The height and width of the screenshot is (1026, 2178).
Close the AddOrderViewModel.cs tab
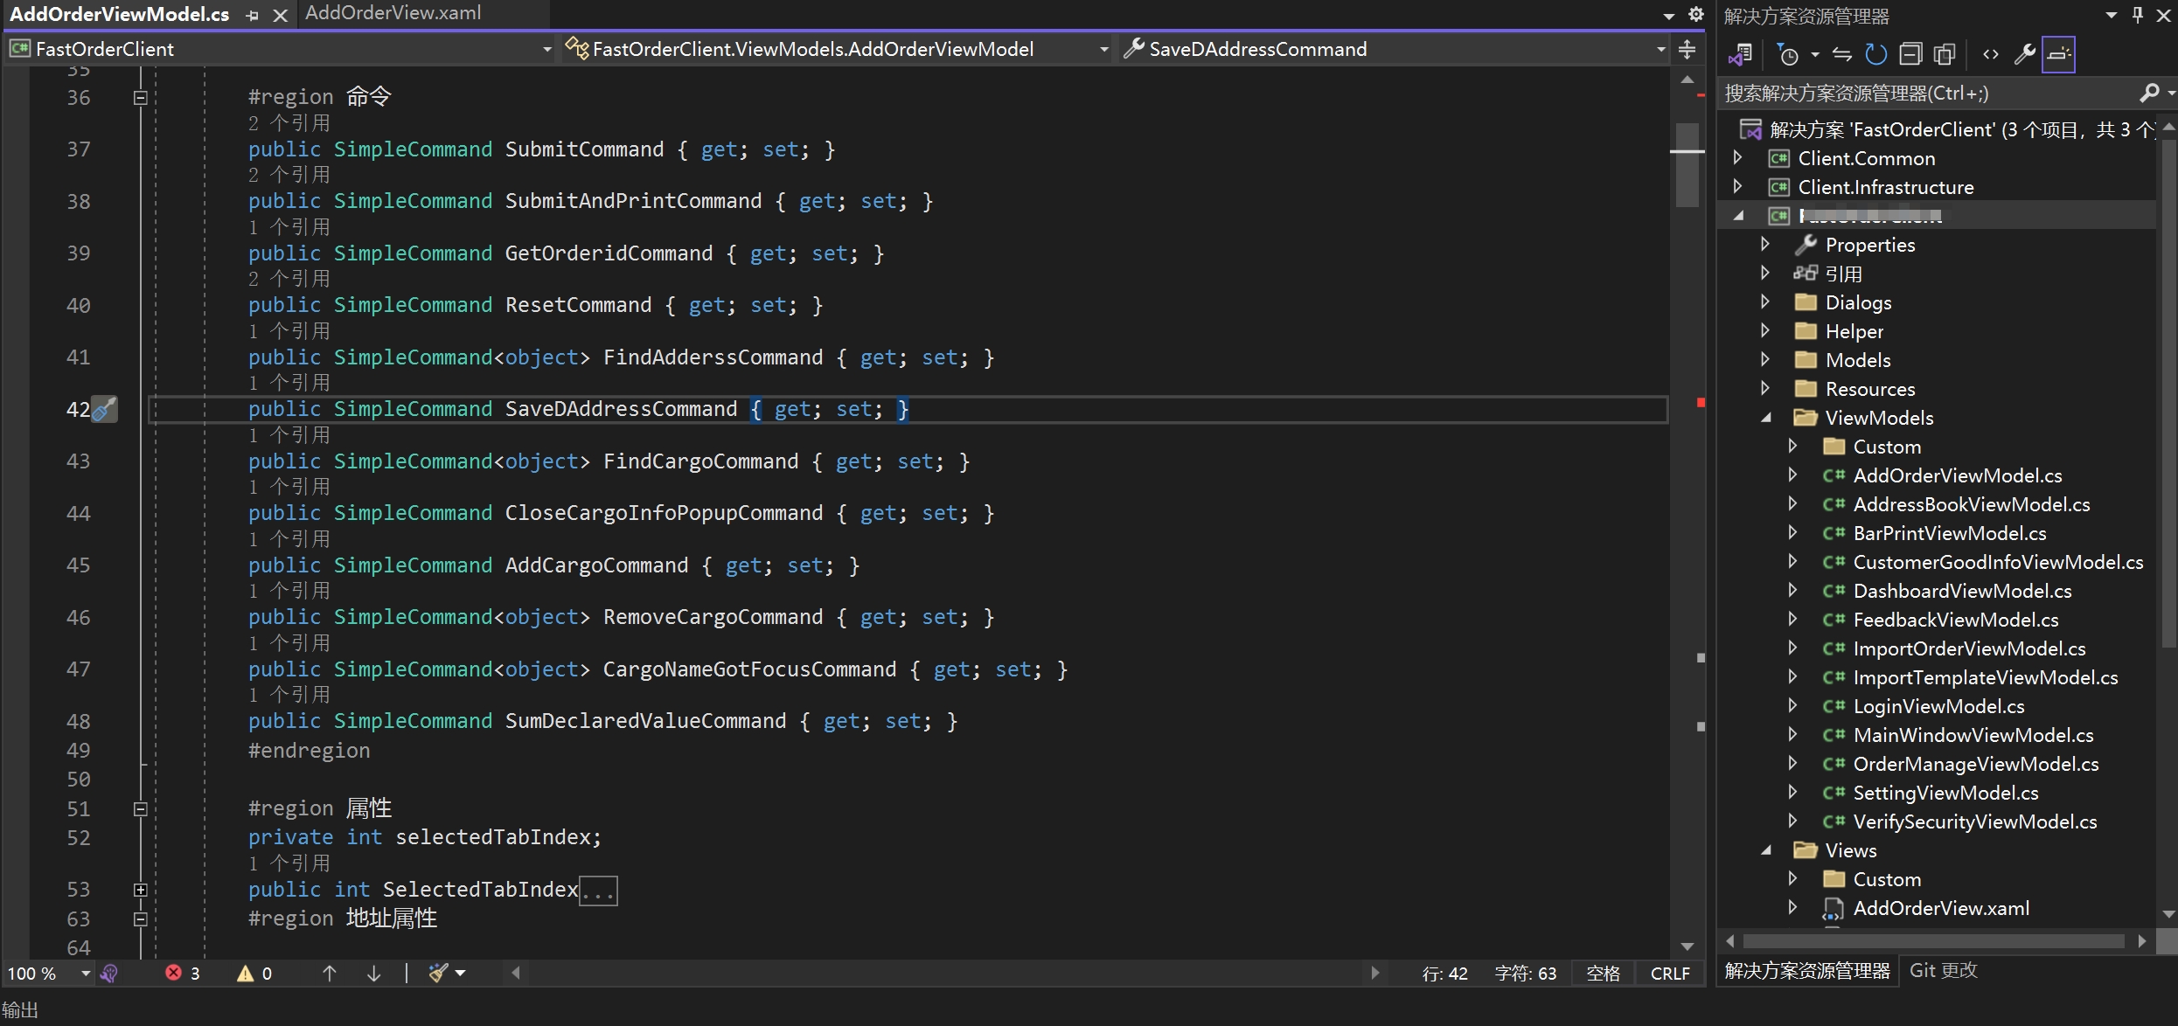pyautogui.click(x=280, y=15)
